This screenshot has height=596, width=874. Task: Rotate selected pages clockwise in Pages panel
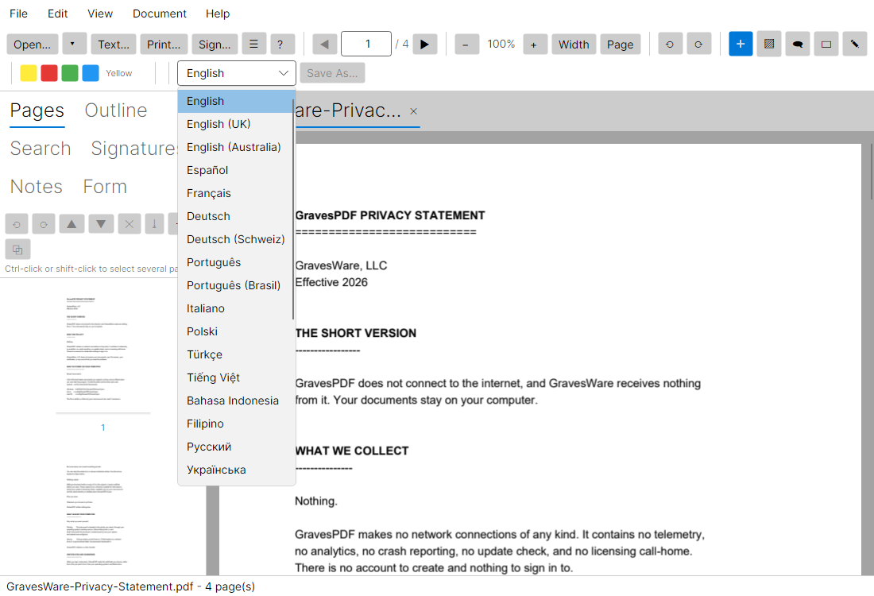(44, 224)
